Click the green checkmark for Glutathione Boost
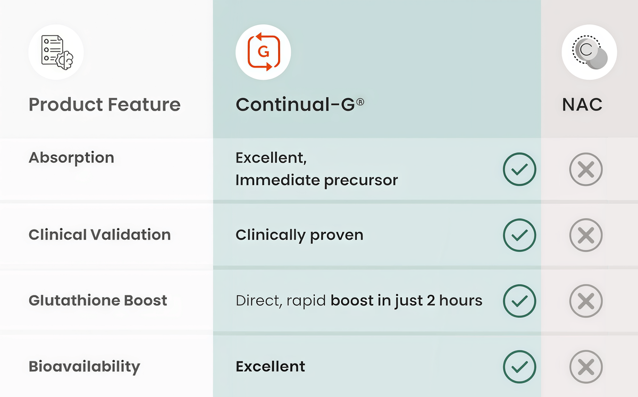Screen dimensions: 638x397 [519, 301]
